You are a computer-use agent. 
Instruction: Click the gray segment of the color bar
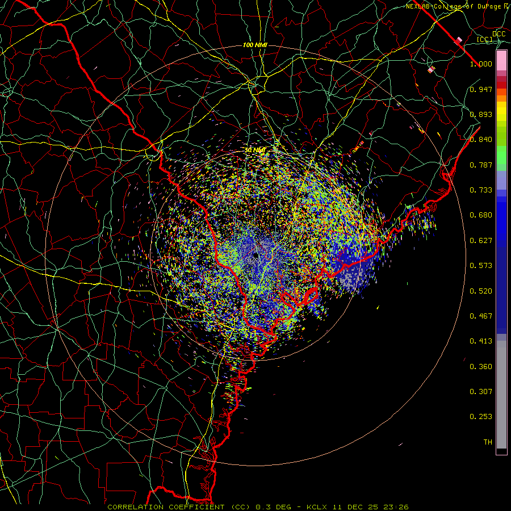(501, 395)
